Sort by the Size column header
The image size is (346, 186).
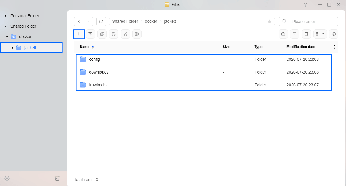tap(226, 47)
